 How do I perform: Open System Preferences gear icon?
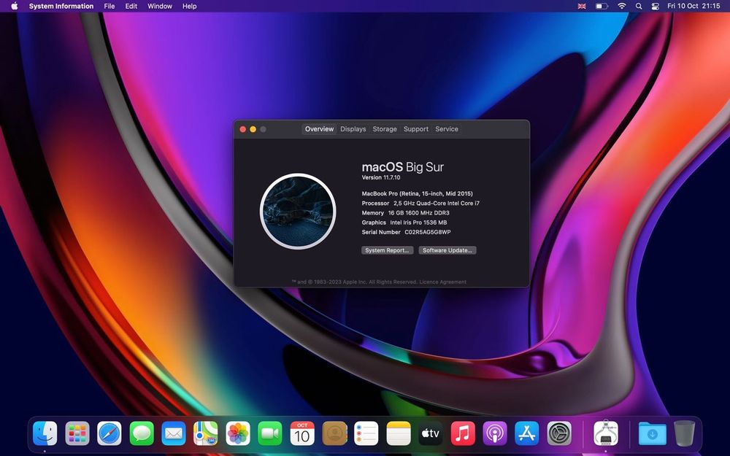pyautogui.click(x=559, y=433)
